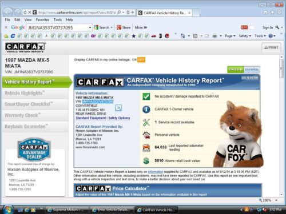Select ENGLISH report language
Viewport: 286px width, 214px height.
[x=236, y=70]
